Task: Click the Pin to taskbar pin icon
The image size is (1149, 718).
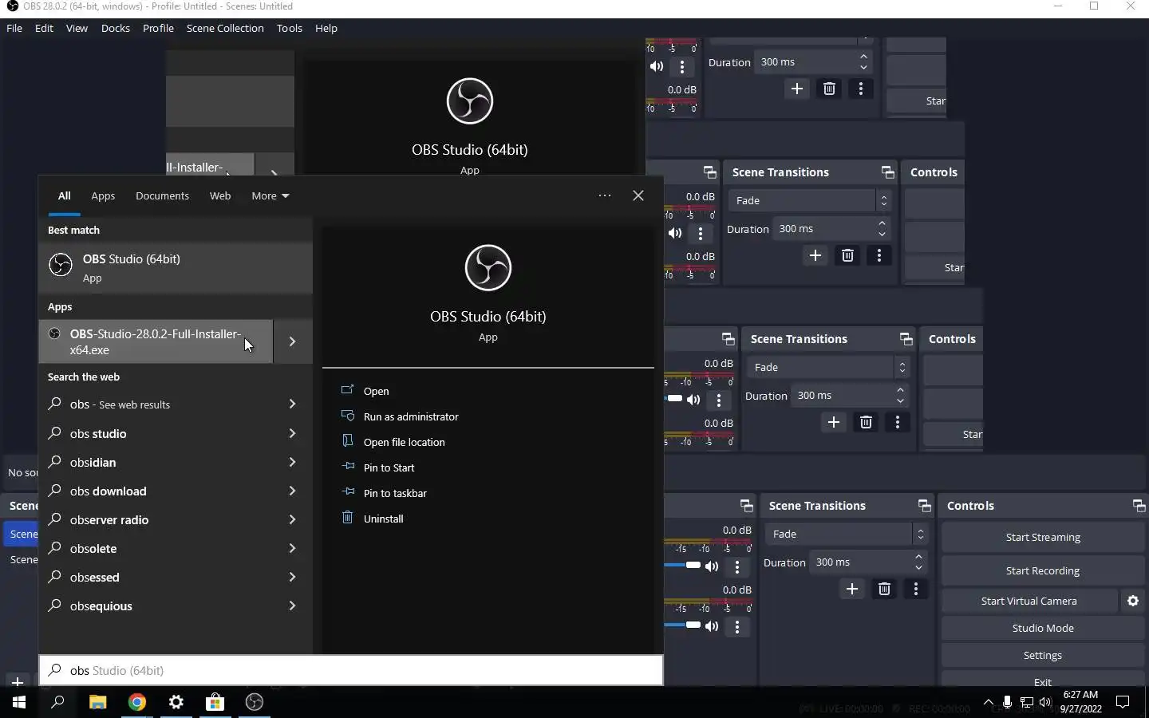Action: pyautogui.click(x=347, y=492)
